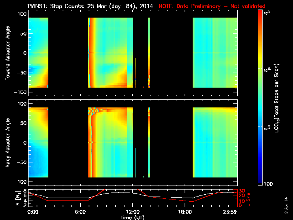
Task: Click the red "10" tick on L Shell axis
Action: (x=242, y=201)
